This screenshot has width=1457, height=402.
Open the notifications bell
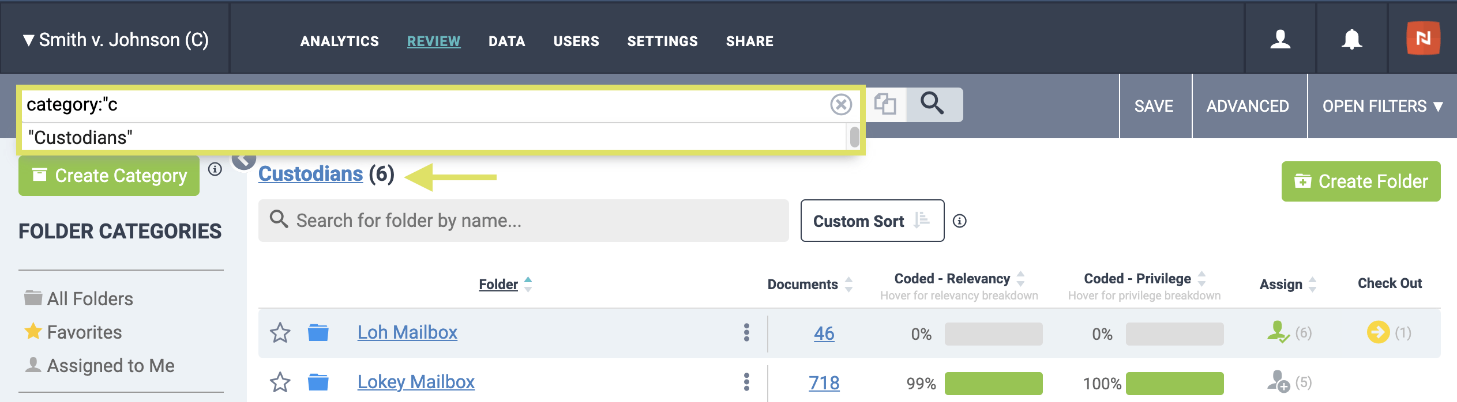[x=1351, y=39]
